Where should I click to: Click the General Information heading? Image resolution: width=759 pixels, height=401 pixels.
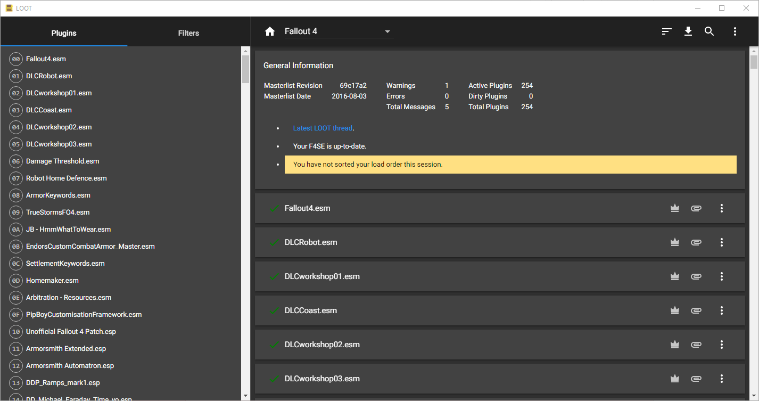pyautogui.click(x=299, y=66)
